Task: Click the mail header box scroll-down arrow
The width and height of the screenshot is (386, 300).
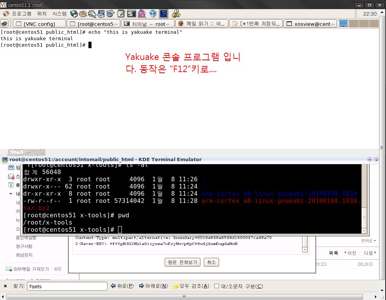Action: point(305,250)
